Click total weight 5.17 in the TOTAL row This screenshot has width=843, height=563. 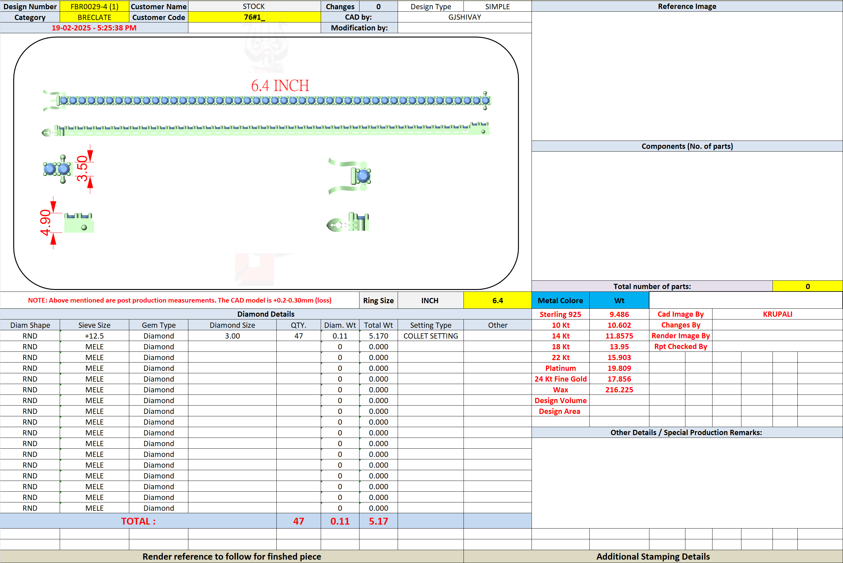pyautogui.click(x=378, y=521)
